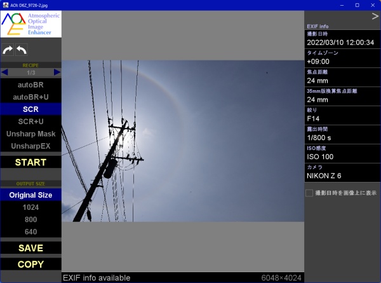Select the Unsharp Mask recipe
381x283 pixels.
[30, 134]
